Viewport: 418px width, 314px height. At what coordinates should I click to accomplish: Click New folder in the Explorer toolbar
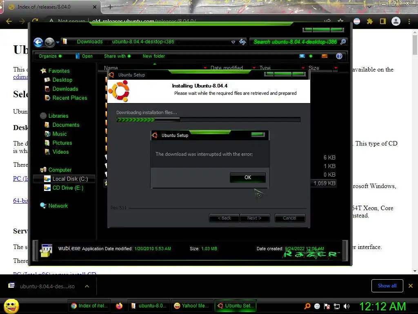154,56
